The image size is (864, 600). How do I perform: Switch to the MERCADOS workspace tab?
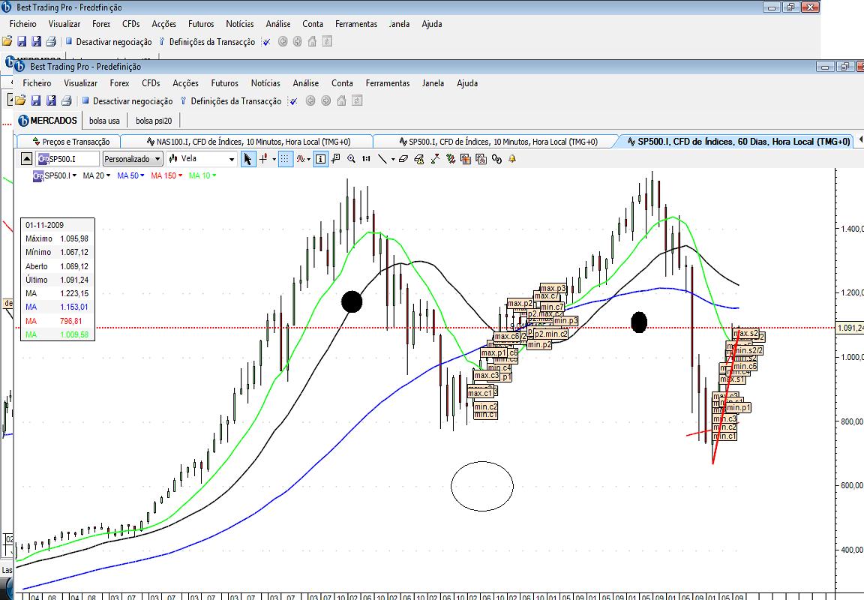[x=48, y=120]
